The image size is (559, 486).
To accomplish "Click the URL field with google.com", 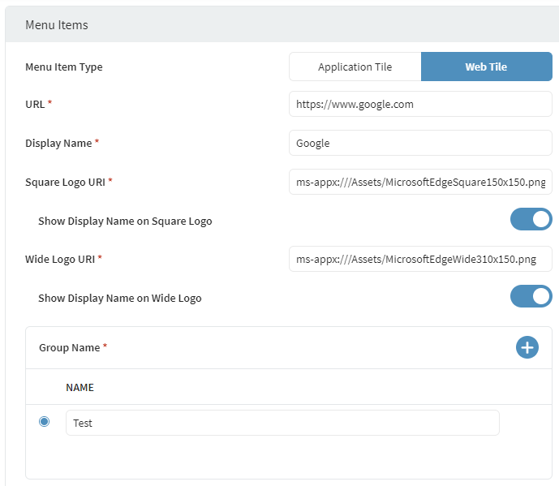I will 420,104.
